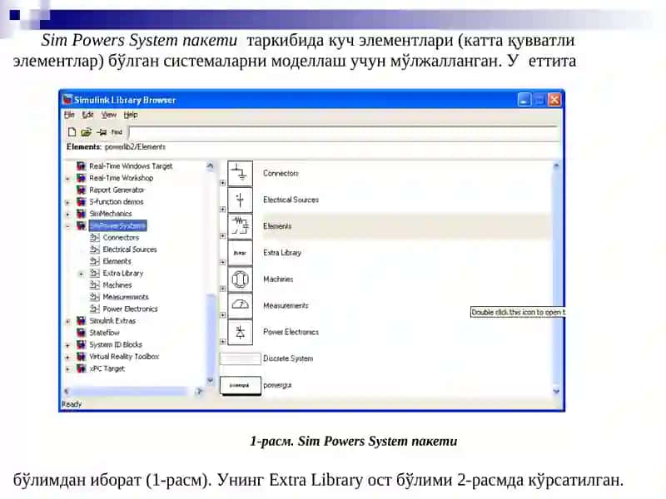Collapse the SimPower Systems tree node
The width and height of the screenshot is (666, 499).
(x=68, y=226)
